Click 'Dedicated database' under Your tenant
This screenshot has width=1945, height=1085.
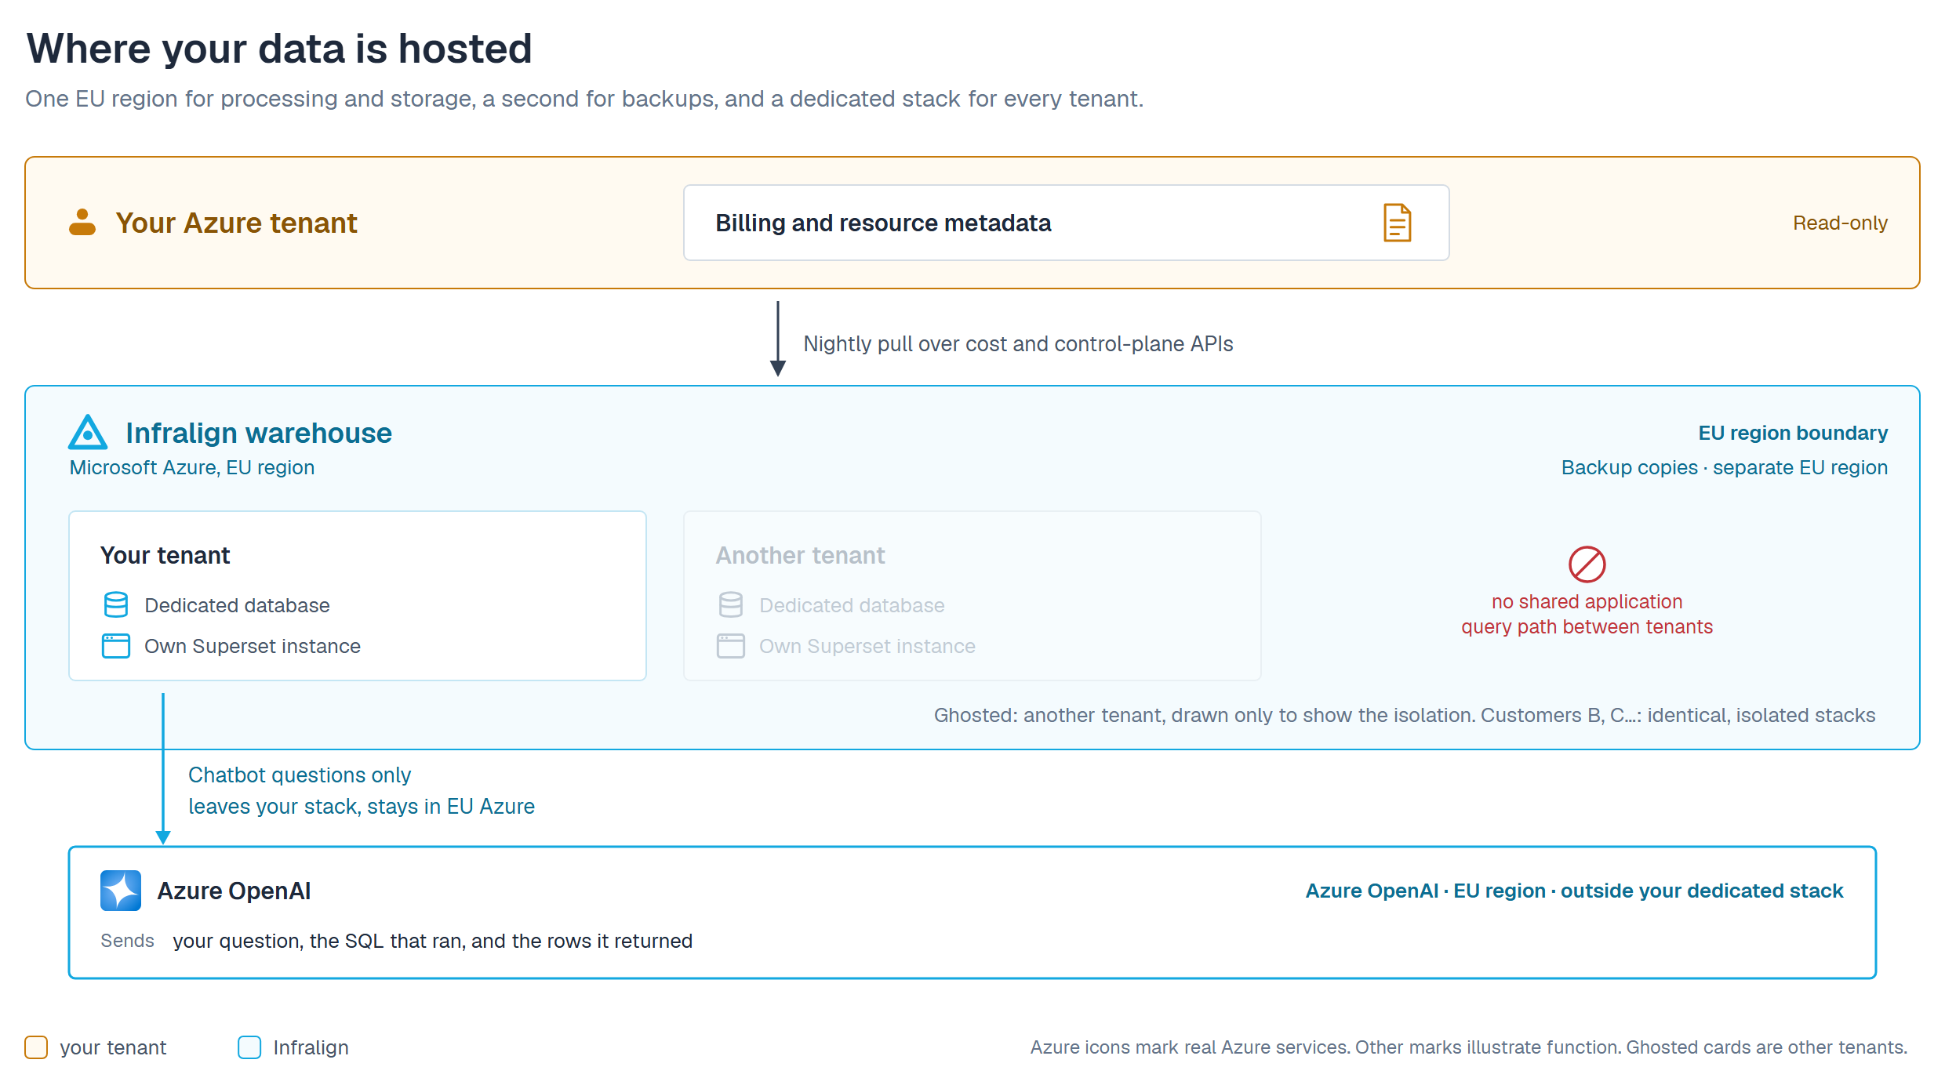pyautogui.click(x=237, y=605)
